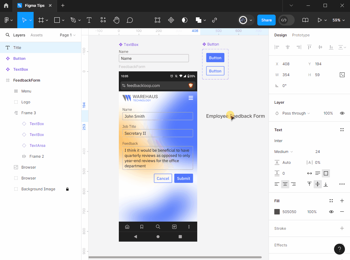
Task: Open the Libraries book icon
Action: pyautogui.click(x=305, y=20)
